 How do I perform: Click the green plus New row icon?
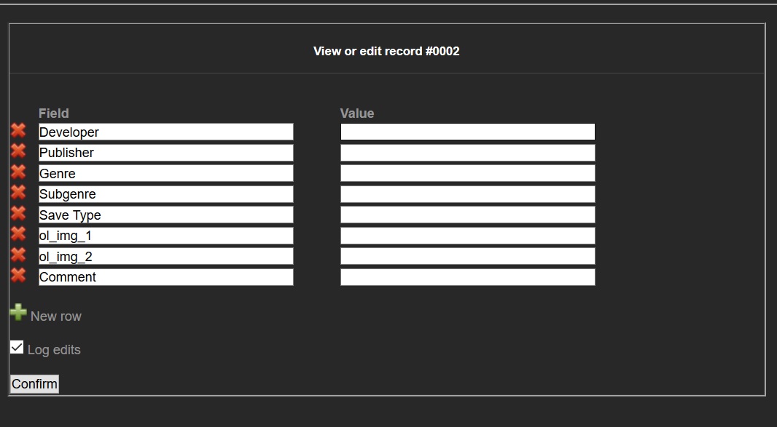click(x=18, y=314)
